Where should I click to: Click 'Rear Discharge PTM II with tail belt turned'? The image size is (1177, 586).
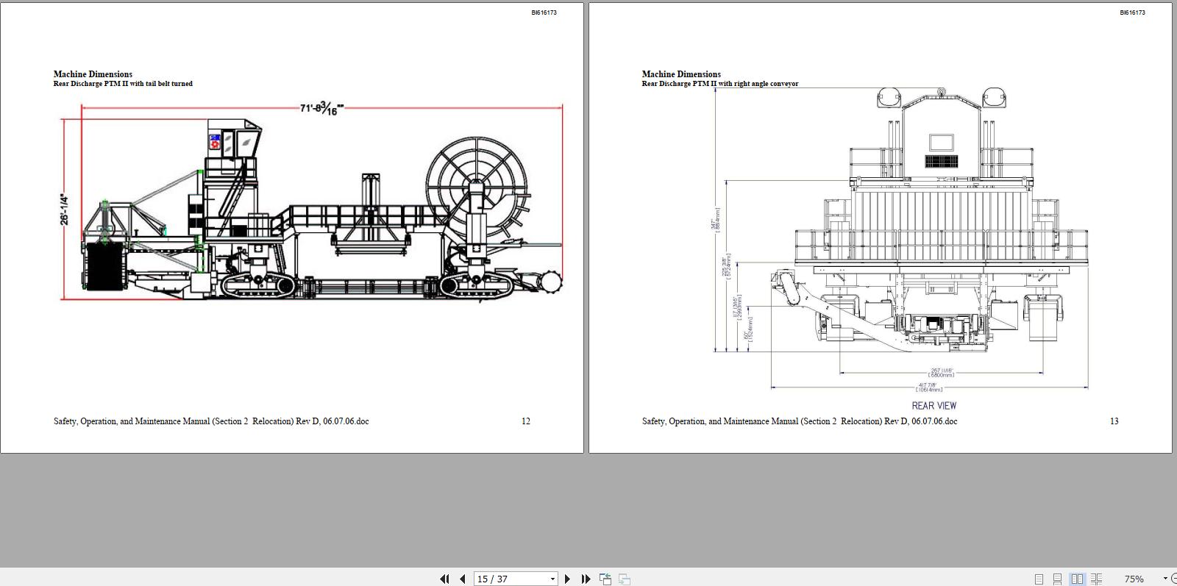click(123, 84)
